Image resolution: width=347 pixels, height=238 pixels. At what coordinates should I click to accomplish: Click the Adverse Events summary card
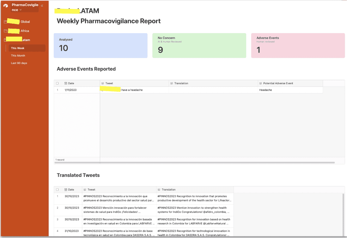click(x=297, y=45)
